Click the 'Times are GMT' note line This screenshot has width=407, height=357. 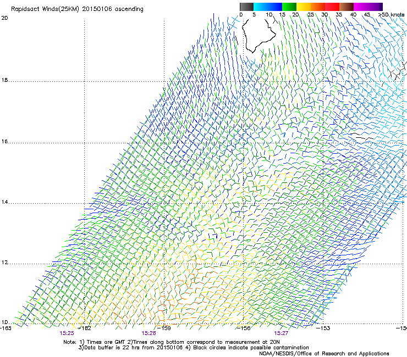171,342
